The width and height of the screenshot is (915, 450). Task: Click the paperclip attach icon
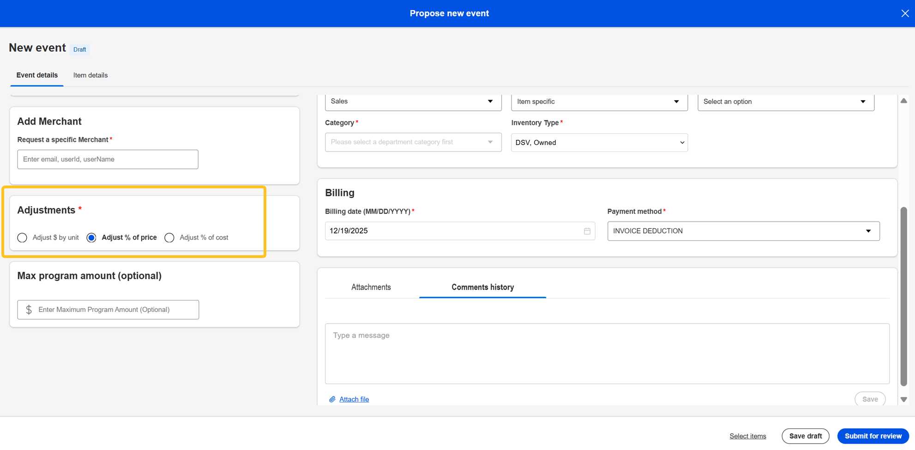tap(332, 399)
